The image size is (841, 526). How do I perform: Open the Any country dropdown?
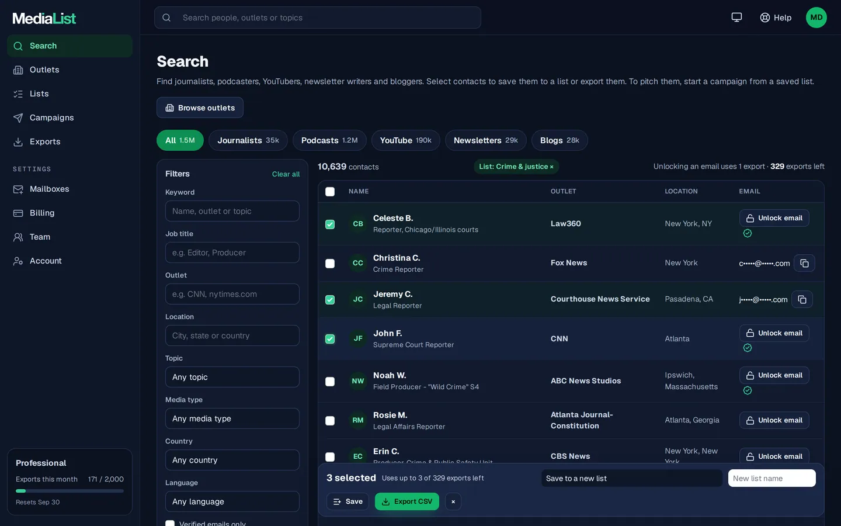coord(232,460)
